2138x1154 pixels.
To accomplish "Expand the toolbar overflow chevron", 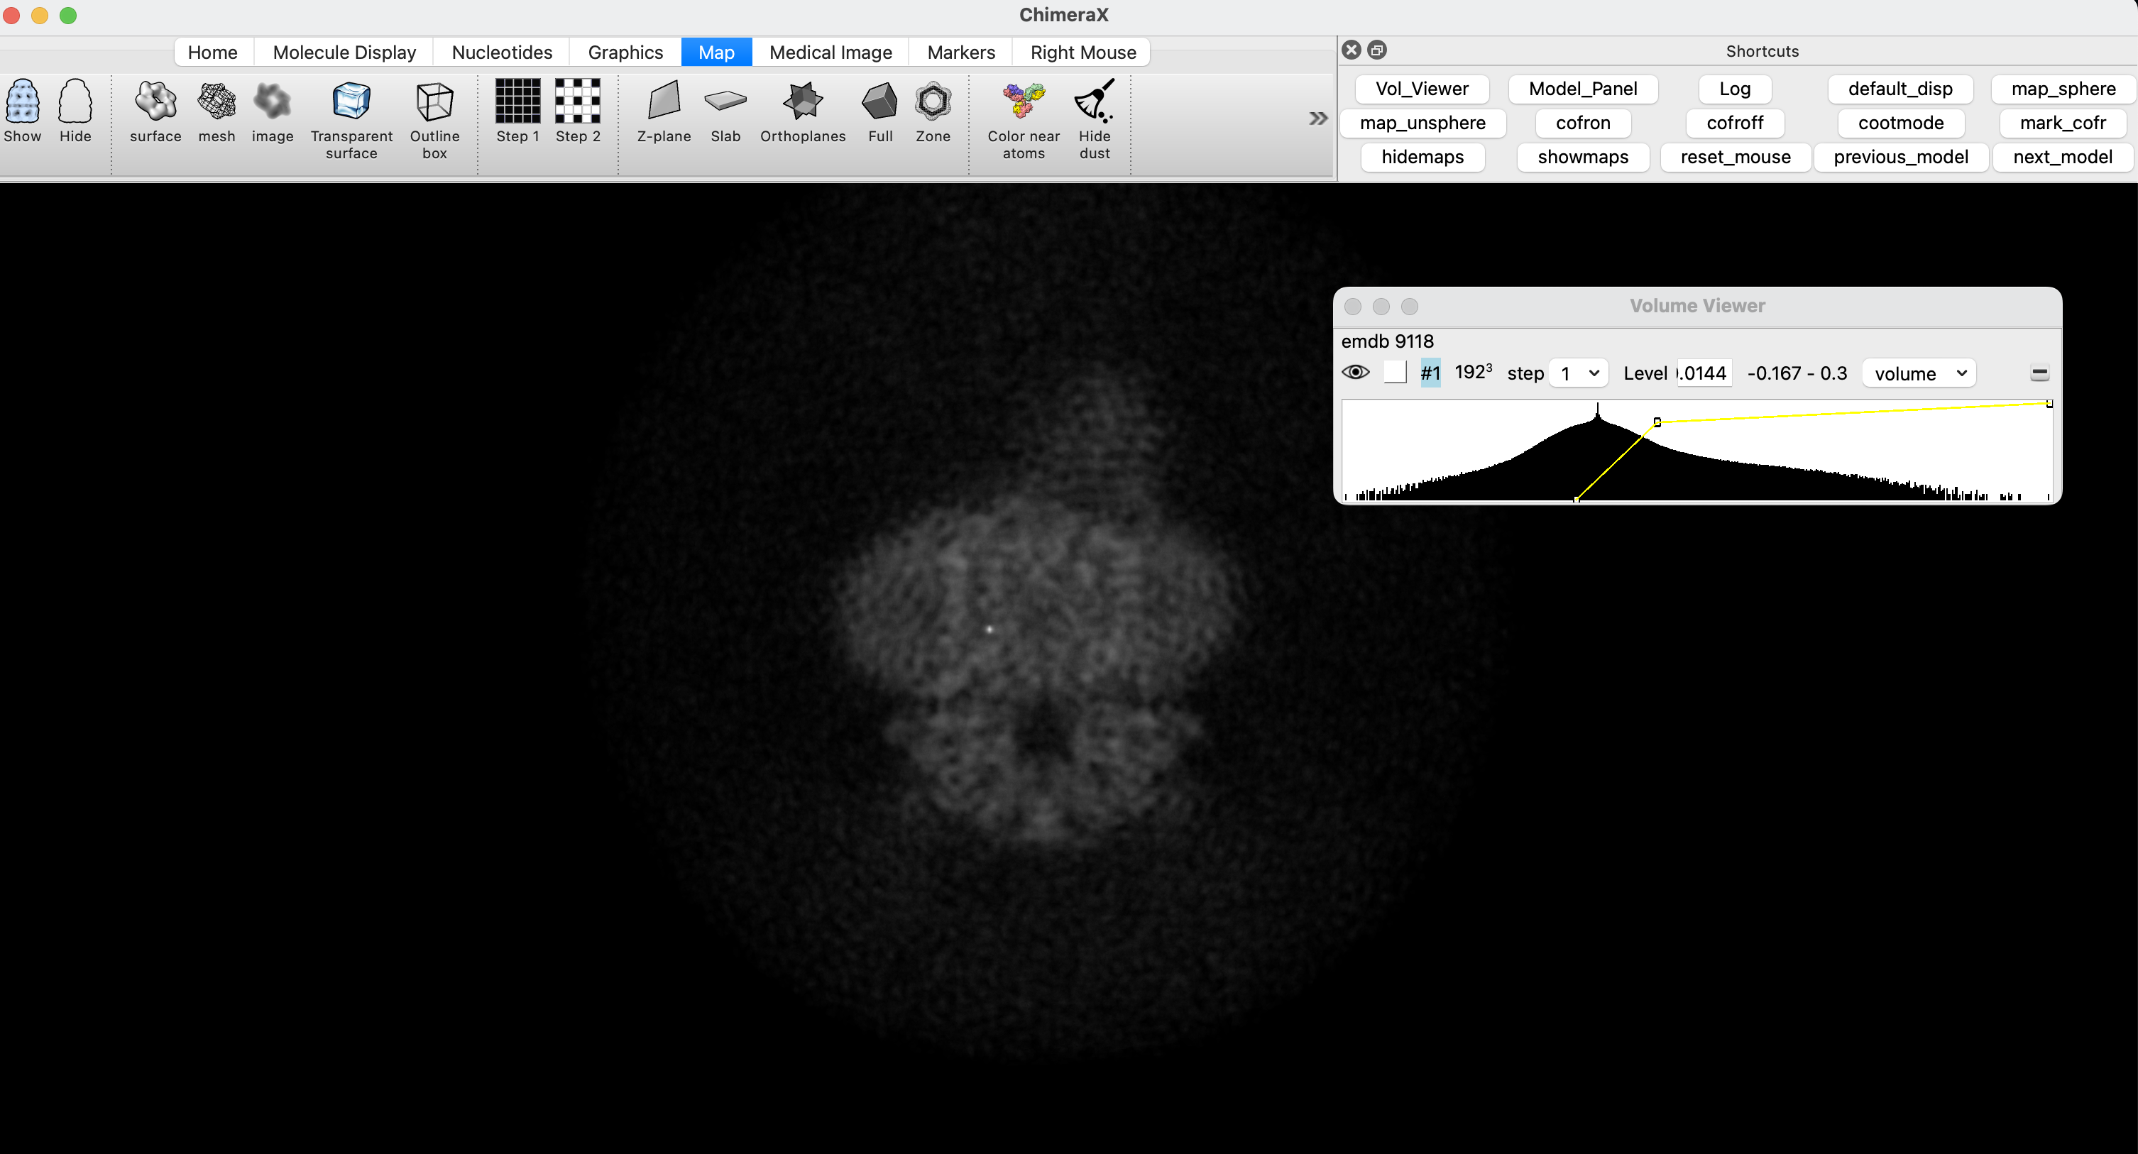I will click(1317, 119).
